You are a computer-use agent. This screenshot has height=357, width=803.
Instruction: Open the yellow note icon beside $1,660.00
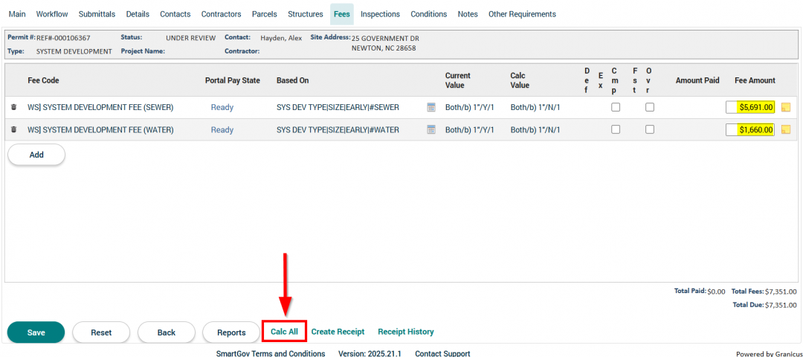pos(786,129)
